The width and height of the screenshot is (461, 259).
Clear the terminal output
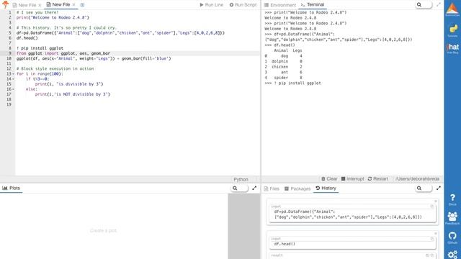329,179
